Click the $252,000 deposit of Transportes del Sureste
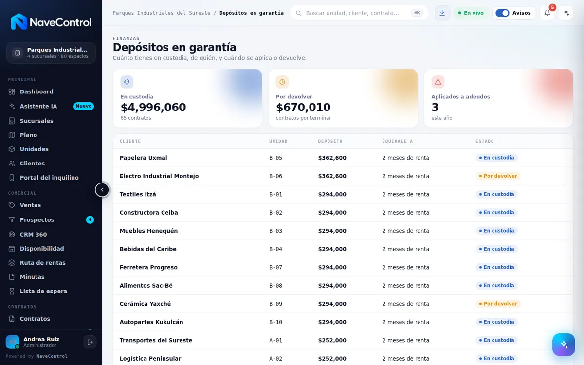Image resolution: width=584 pixels, height=365 pixels. tap(332, 340)
